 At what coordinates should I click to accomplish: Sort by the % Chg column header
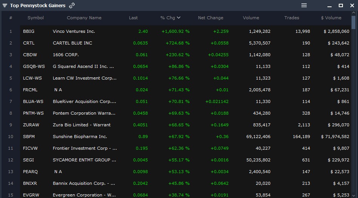point(171,18)
